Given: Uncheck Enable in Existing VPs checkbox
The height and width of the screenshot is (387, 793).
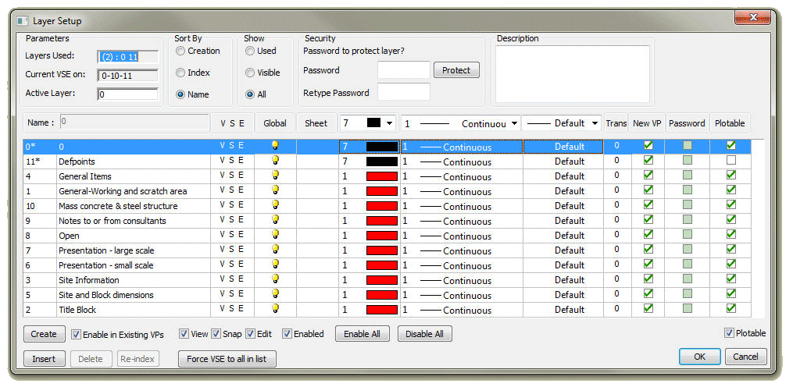Looking at the screenshot, I should (x=77, y=334).
